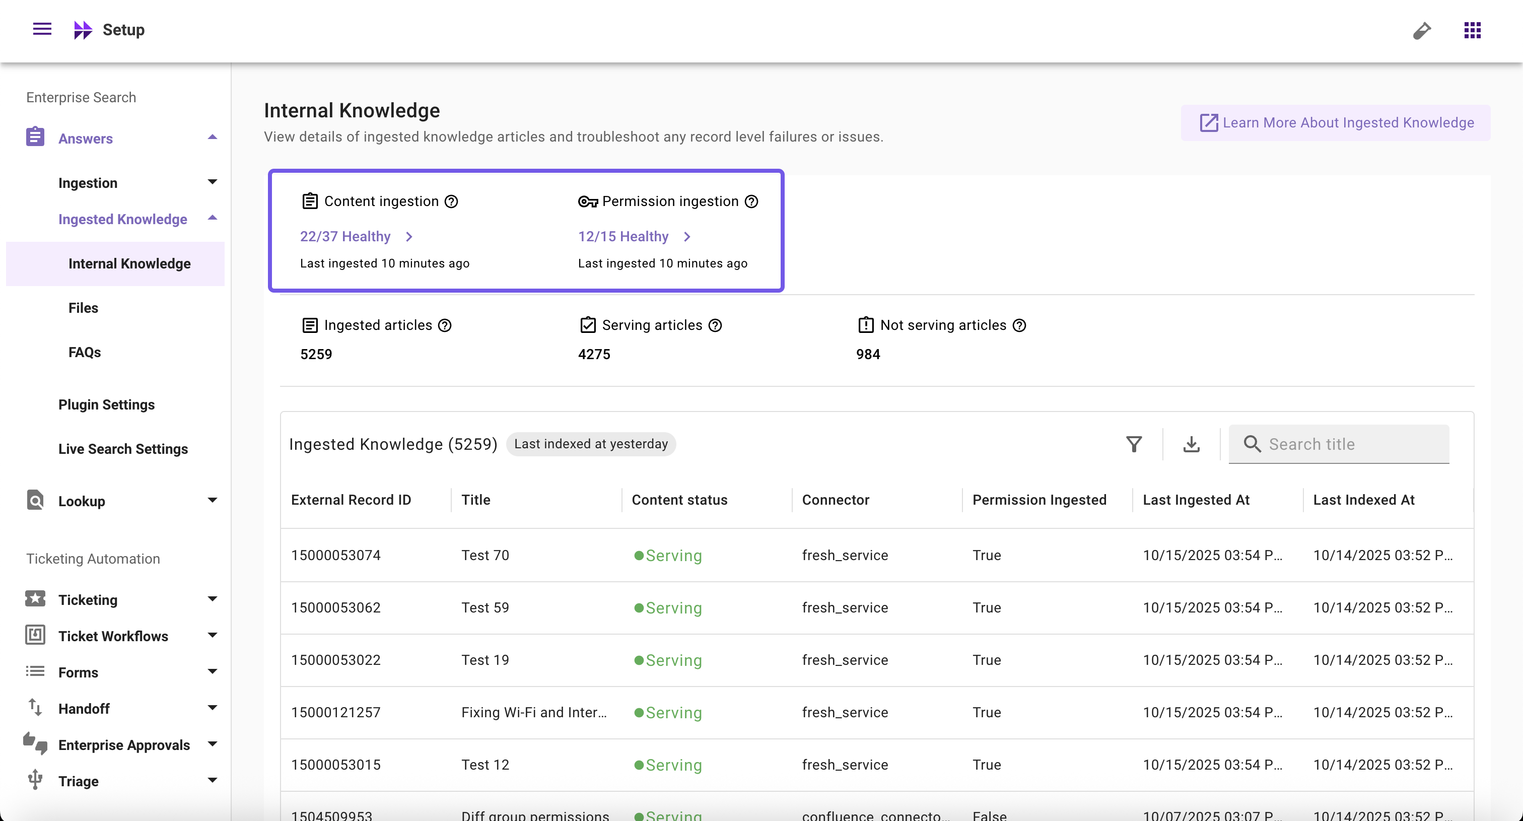The width and height of the screenshot is (1523, 821).
Task: Collapse the Ingested Knowledge section
Action: [212, 219]
